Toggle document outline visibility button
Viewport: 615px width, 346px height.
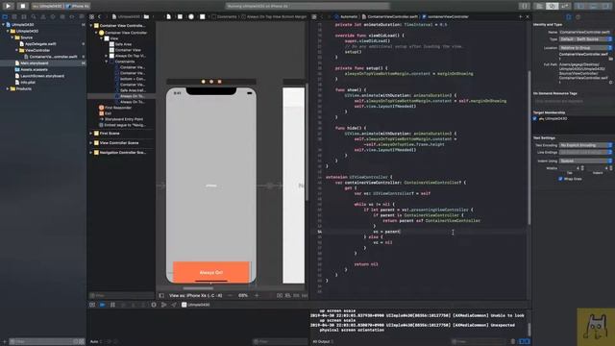click(x=161, y=295)
